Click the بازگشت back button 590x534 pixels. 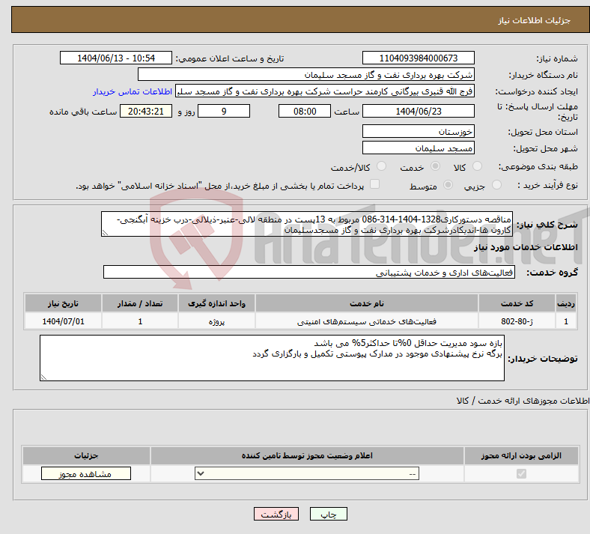point(276,515)
